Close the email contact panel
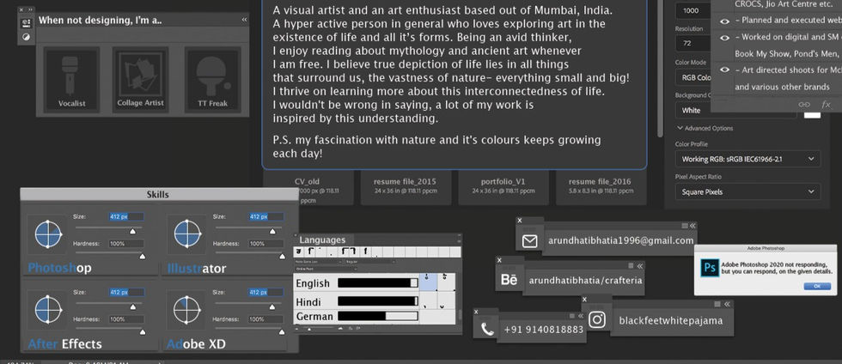This screenshot has height=364, width=842. 519,221
